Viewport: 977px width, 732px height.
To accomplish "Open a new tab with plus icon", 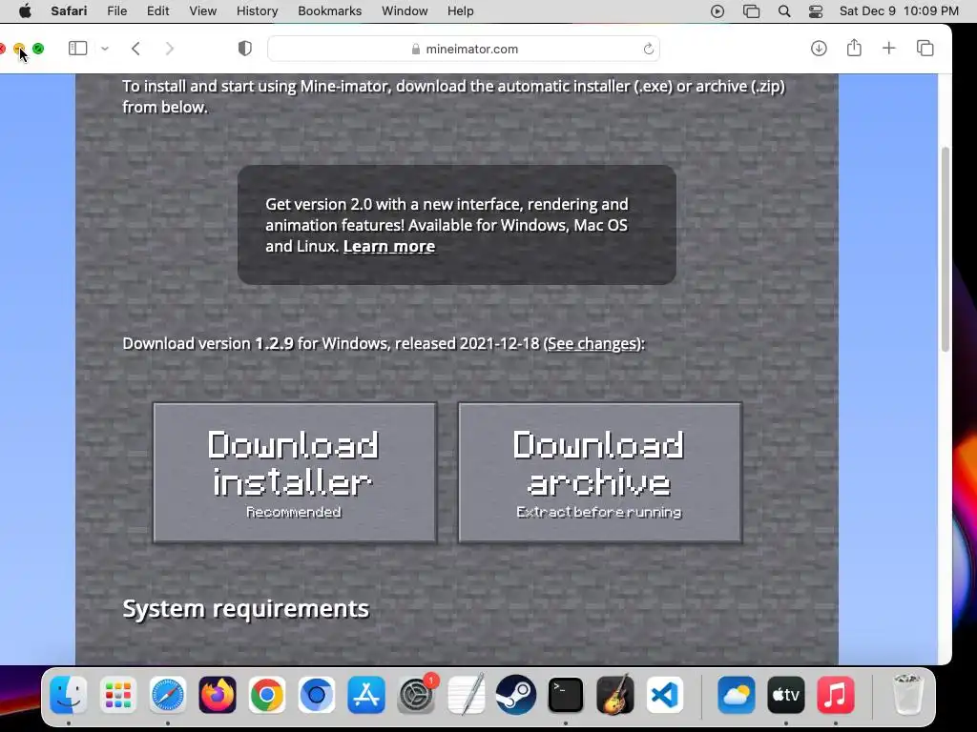I will (889, 49).
